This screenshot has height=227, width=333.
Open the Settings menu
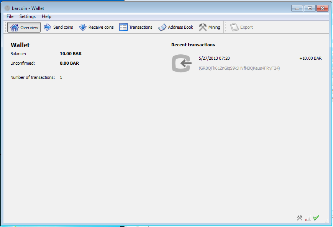28,16
